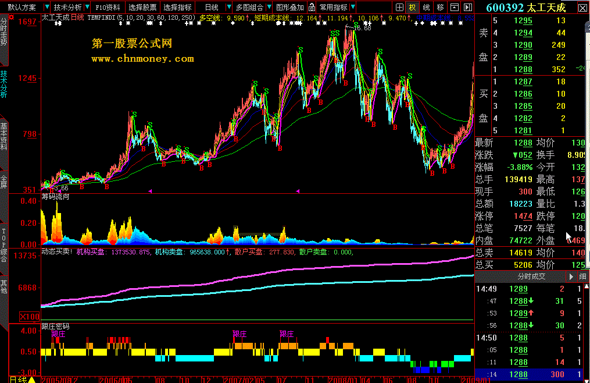Click the small red icon at chart top-left corner
This screenshot has width=590, height=383.
tap(12, 17)
